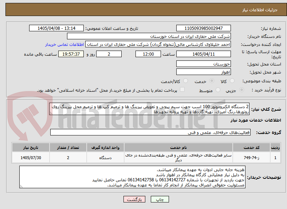Click the نام دستگاه خریدار label

(x=264, y=37)
